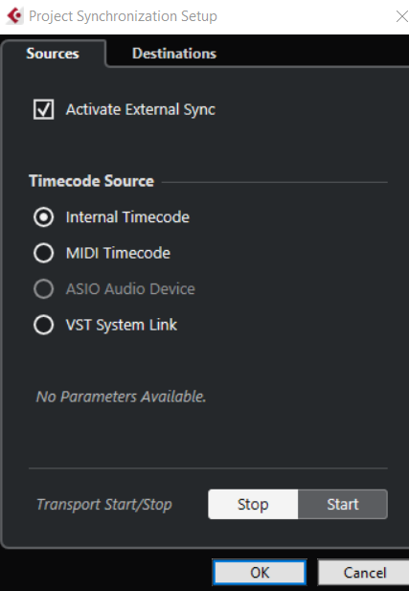Set Transport Start/Stop to Stop
This screenshot has height=591, width=409.
253,504
